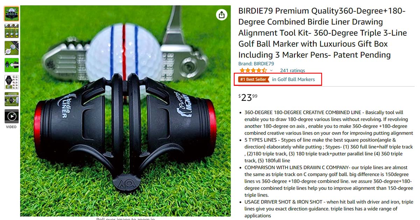This screenshot has width=420, height=220.
Task: Expand the star rating dropdown arrow
Action: (x=271, y=70)
